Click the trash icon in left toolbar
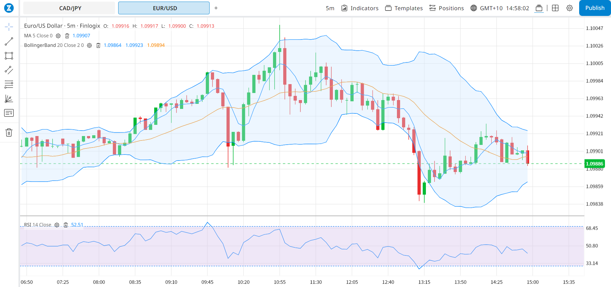611x287 pixels. pyautogui.click(x=9, y=133)
